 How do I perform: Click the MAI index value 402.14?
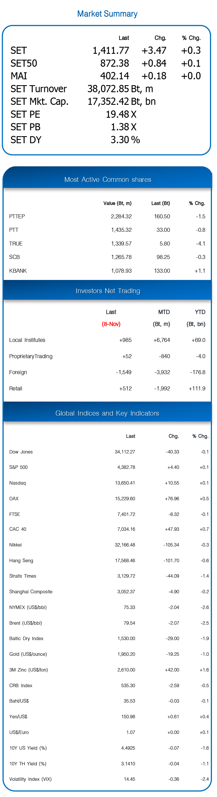(114, 76)
